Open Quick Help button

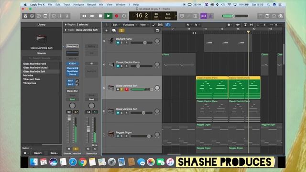coord(39,16)
